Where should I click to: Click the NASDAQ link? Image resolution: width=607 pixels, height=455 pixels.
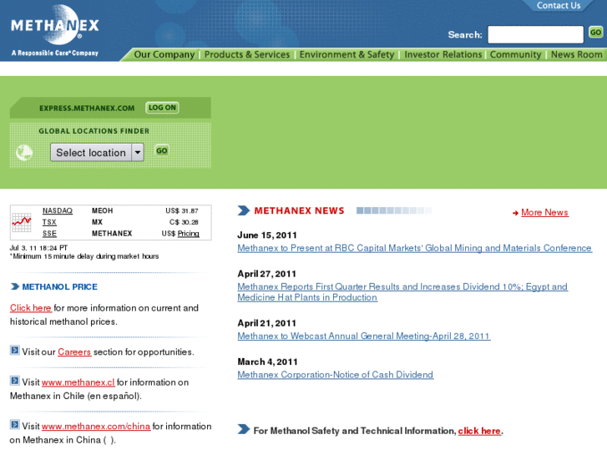[58, 210]
